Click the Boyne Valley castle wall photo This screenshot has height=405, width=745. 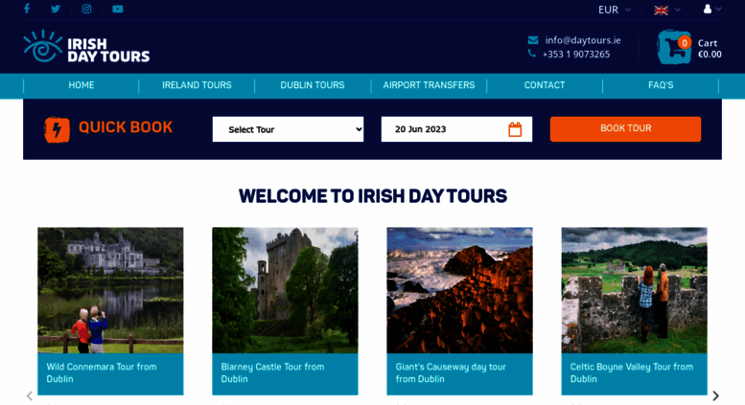pyautogui.click(x=635, y=290)
